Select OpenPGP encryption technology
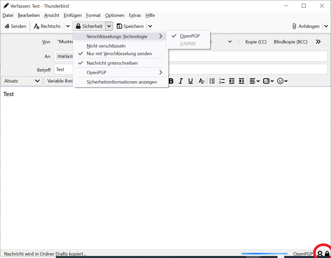Screen dimensions: 331x258 click(190, 36)
